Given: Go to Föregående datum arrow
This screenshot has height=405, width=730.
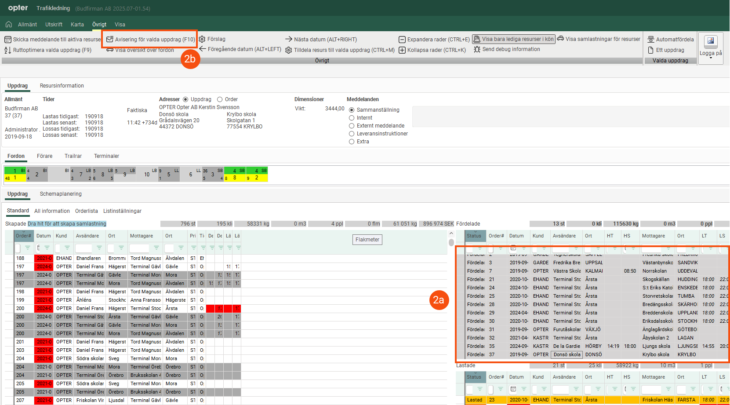Looking at the screenshot, I should pyautogui.click(x=203, y=49).
